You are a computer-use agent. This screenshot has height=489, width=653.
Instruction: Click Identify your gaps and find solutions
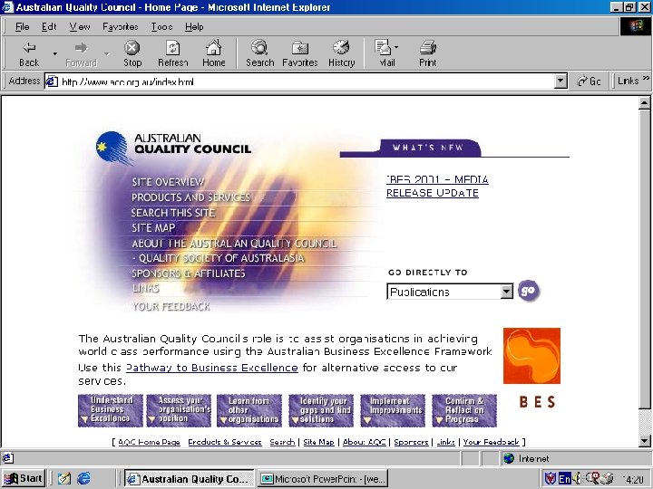[321, 410]
